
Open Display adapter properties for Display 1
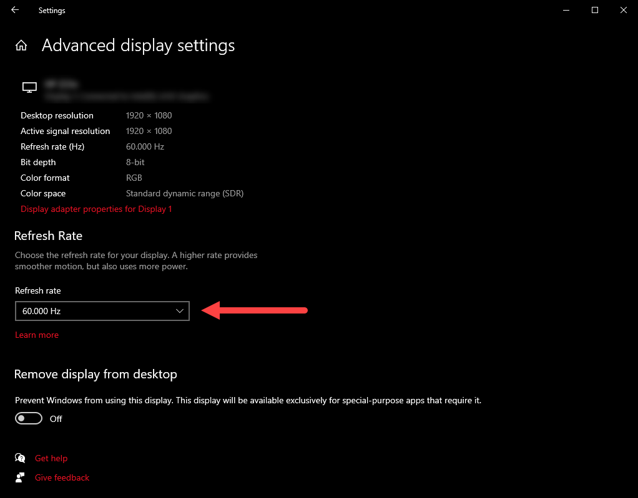point(96,209)
